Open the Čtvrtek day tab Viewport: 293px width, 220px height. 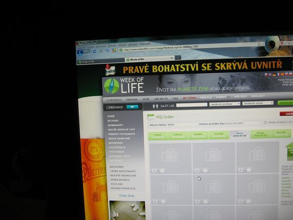[281, 133]
